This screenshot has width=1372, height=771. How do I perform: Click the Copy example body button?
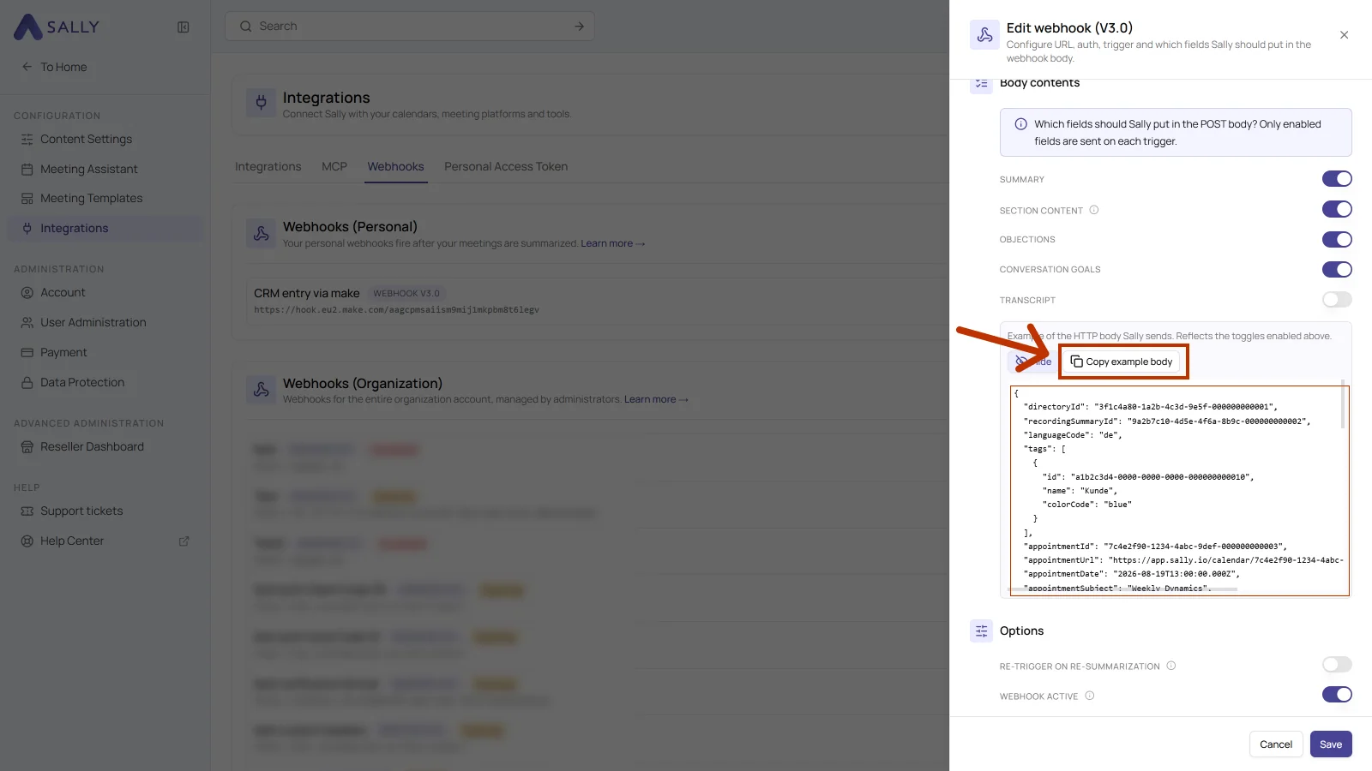1122,362
